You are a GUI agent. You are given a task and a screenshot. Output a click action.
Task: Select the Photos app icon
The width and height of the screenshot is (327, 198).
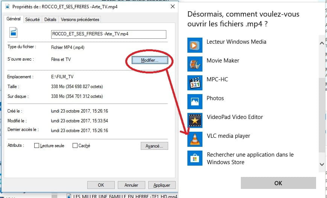(195, 102)
